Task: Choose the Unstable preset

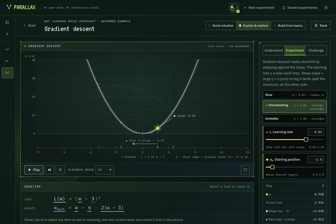Action: pos(295,118)
